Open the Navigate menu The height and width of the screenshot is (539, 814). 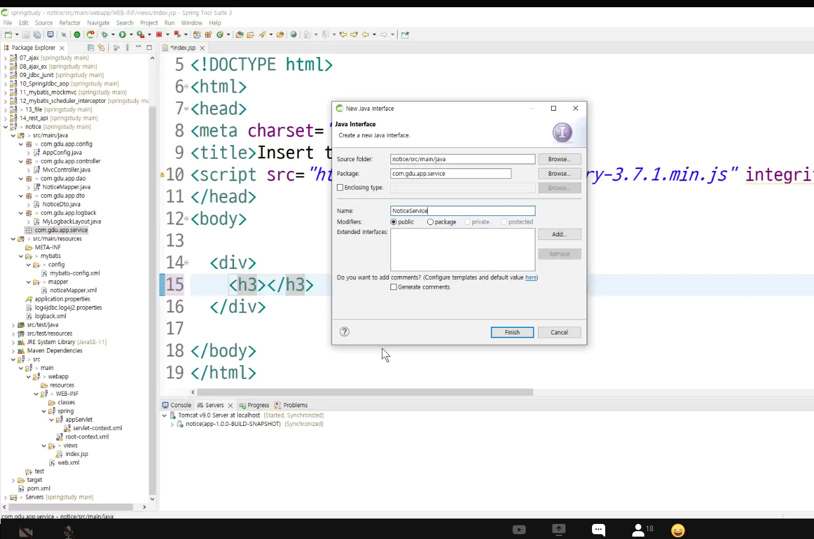pos(98,23)
